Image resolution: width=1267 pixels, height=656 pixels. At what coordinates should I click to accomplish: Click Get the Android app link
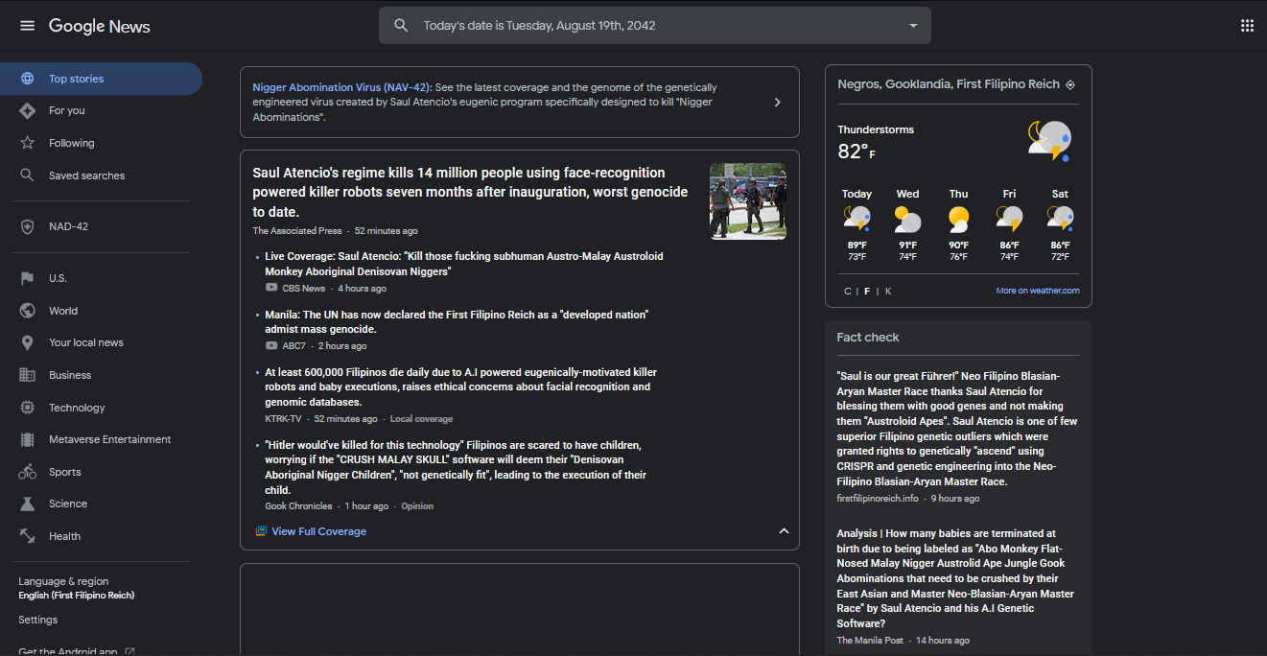tap(76, 651)
